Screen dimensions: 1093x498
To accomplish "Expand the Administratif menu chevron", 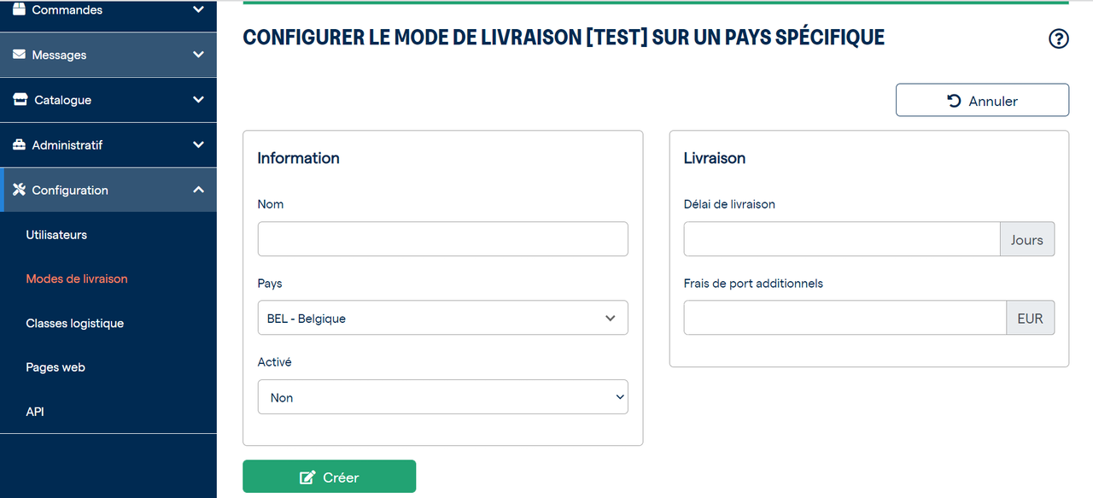I will [x=198, y=145].
